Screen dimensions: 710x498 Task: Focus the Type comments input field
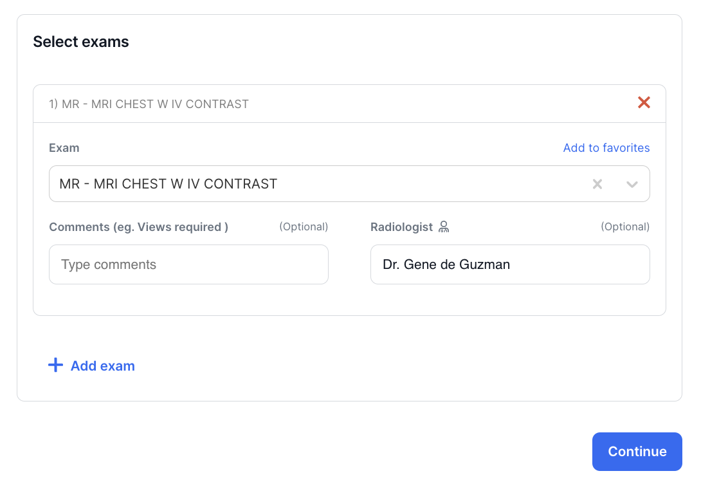[188, 264]
